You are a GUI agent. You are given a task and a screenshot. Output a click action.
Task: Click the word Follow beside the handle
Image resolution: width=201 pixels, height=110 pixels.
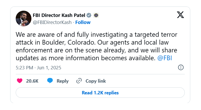coord(83,22)
